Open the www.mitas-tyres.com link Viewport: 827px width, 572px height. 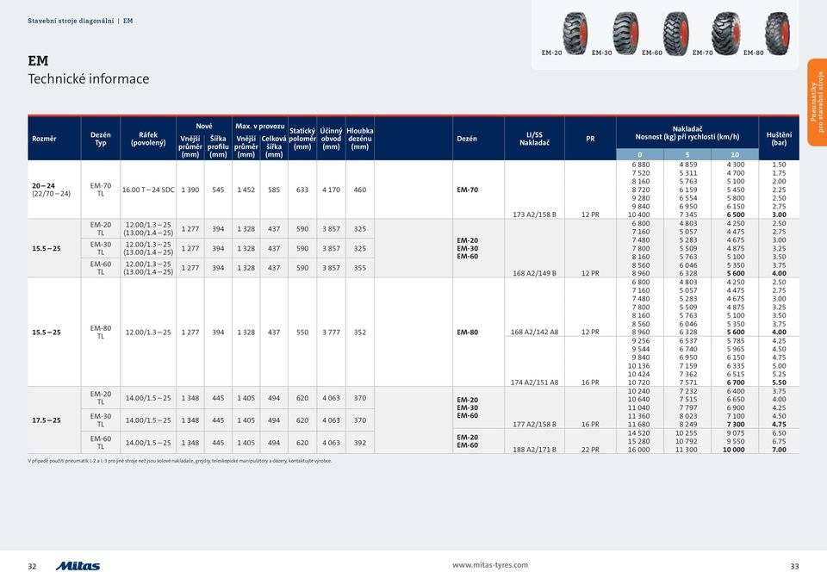point(490,564)
